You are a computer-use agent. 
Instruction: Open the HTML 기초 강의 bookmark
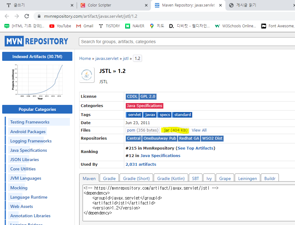24,26
